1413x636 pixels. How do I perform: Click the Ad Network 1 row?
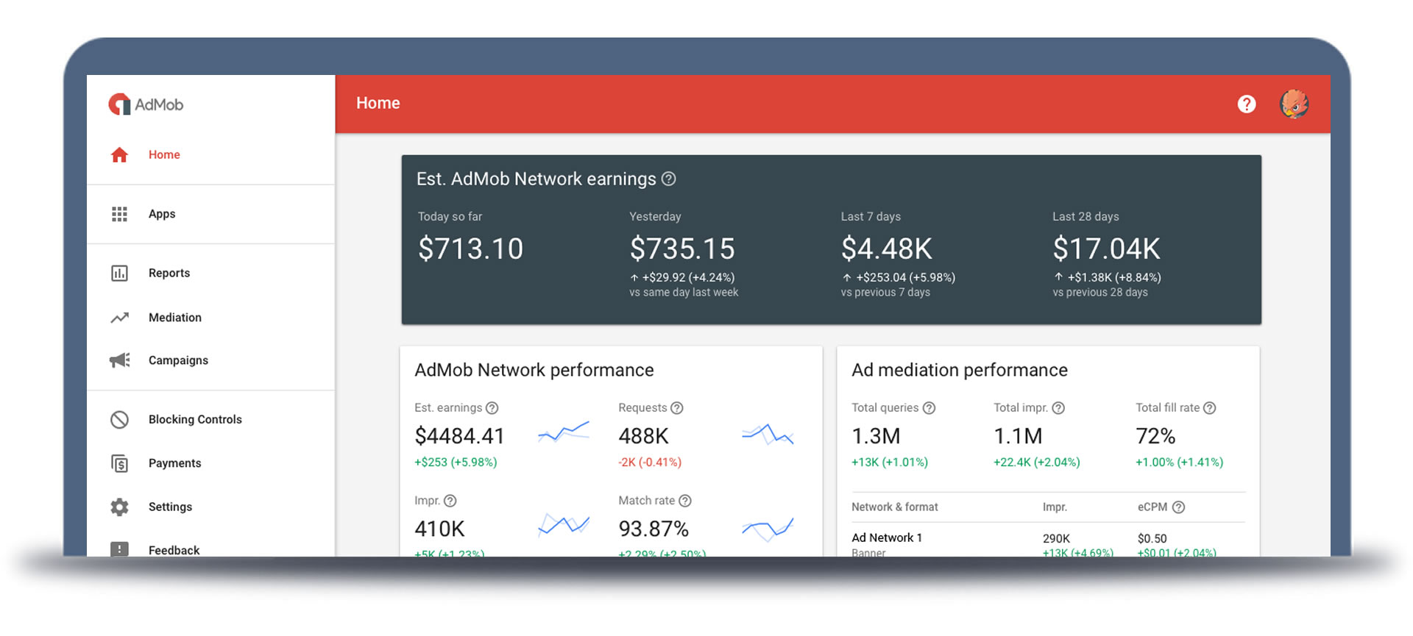[887, 538]
